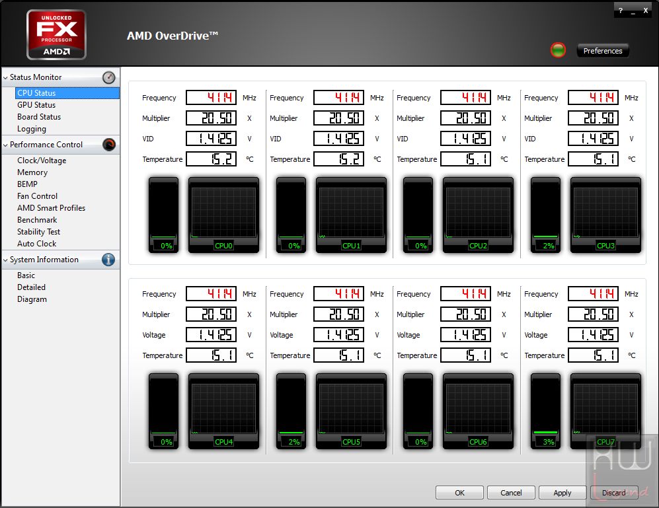
Task: Click the CPU1 multiplier value
Action: (x=338, y=118)
